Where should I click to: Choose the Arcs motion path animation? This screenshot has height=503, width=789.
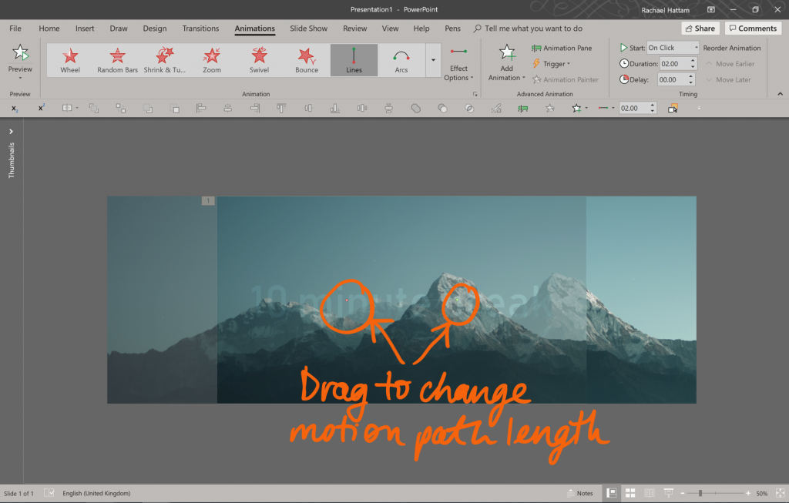click(401, 60)
